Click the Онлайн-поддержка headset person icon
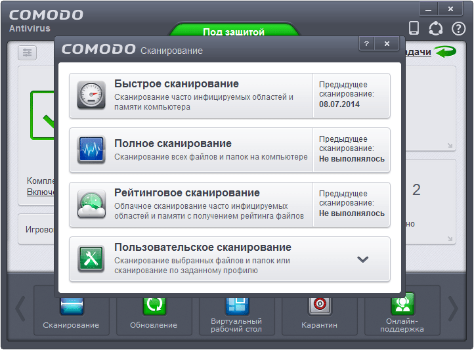474x350 pixels. (402, 304)
